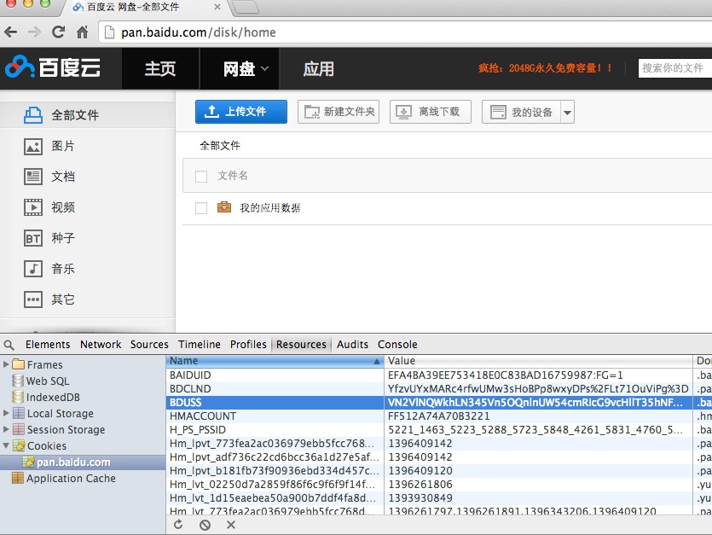Switch to the Network panel

click(101, 345)
